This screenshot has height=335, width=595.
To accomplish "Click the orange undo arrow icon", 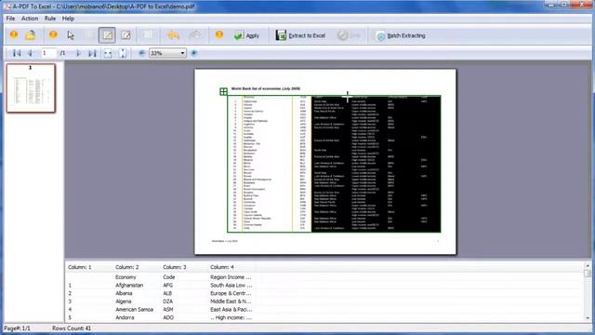I will [174, 35].
